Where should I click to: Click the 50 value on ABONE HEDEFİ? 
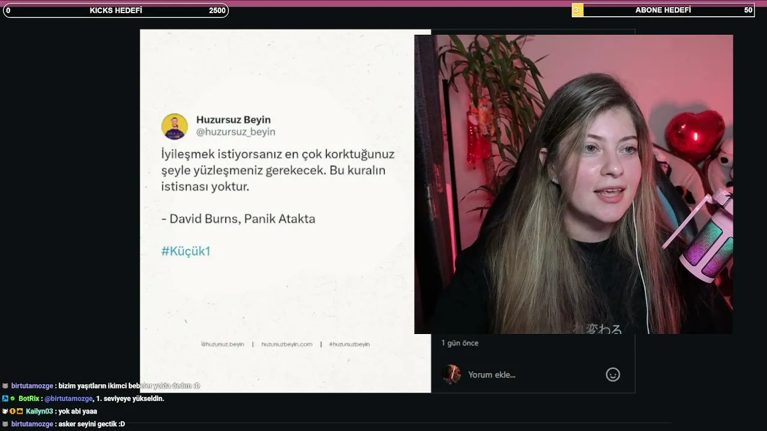[x=748, y=10]
